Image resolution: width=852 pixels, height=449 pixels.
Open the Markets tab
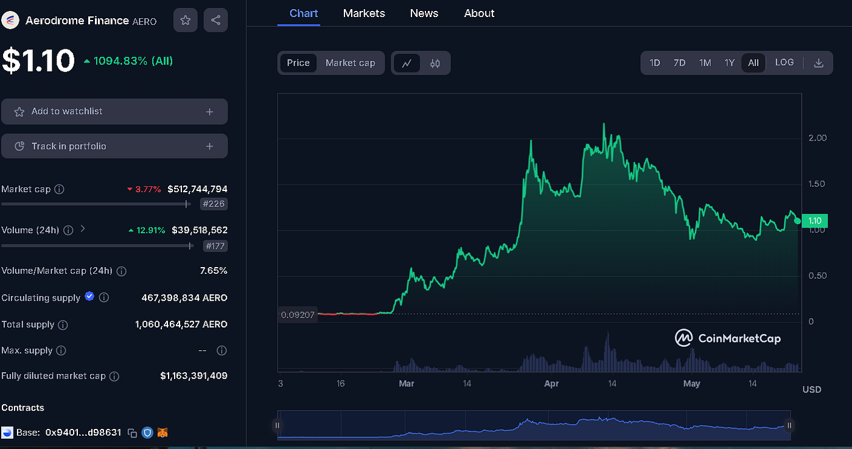tap(364, 13)
